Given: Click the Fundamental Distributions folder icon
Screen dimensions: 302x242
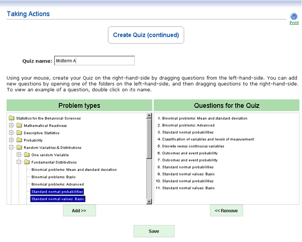Looking at the screenshot, I should click(x=27, y=162).
